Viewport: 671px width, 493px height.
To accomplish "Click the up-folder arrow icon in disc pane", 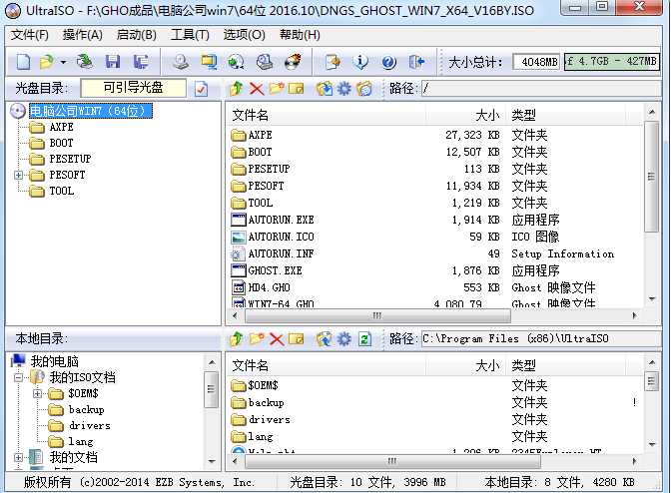I will 236,89.
